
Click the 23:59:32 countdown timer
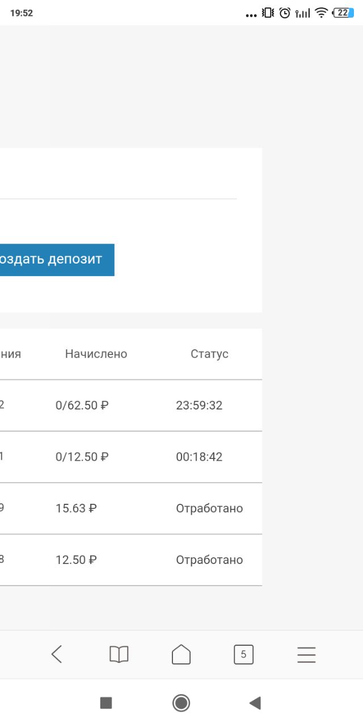pos(199,406)
